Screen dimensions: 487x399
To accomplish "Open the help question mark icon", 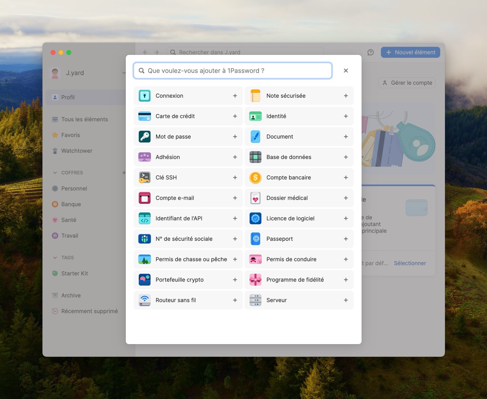I will [370, 53].
